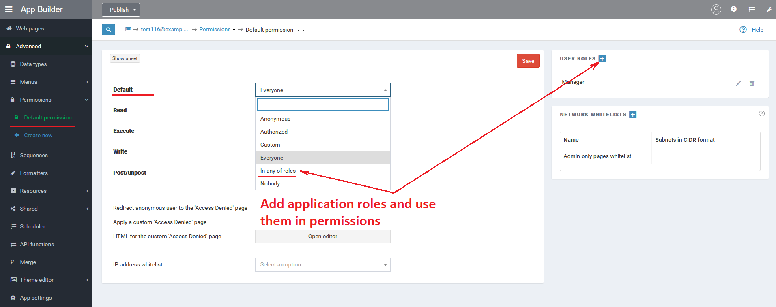The height and width of the screenshot is (307, 776).
Task: Open Network whitelists help question icon
Action: (762, 113)
